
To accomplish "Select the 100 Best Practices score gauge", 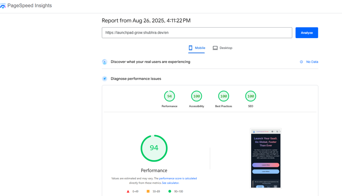I will click(x=224, y=96).
